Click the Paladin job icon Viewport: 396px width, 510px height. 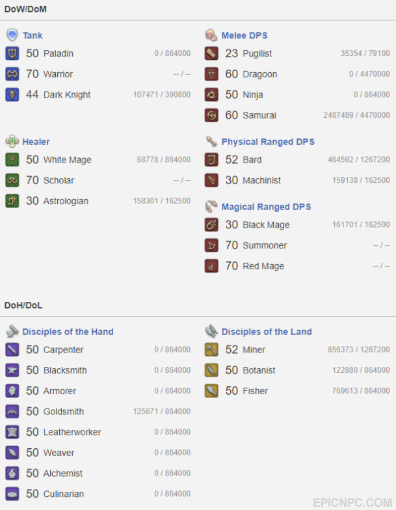(12, 53)
